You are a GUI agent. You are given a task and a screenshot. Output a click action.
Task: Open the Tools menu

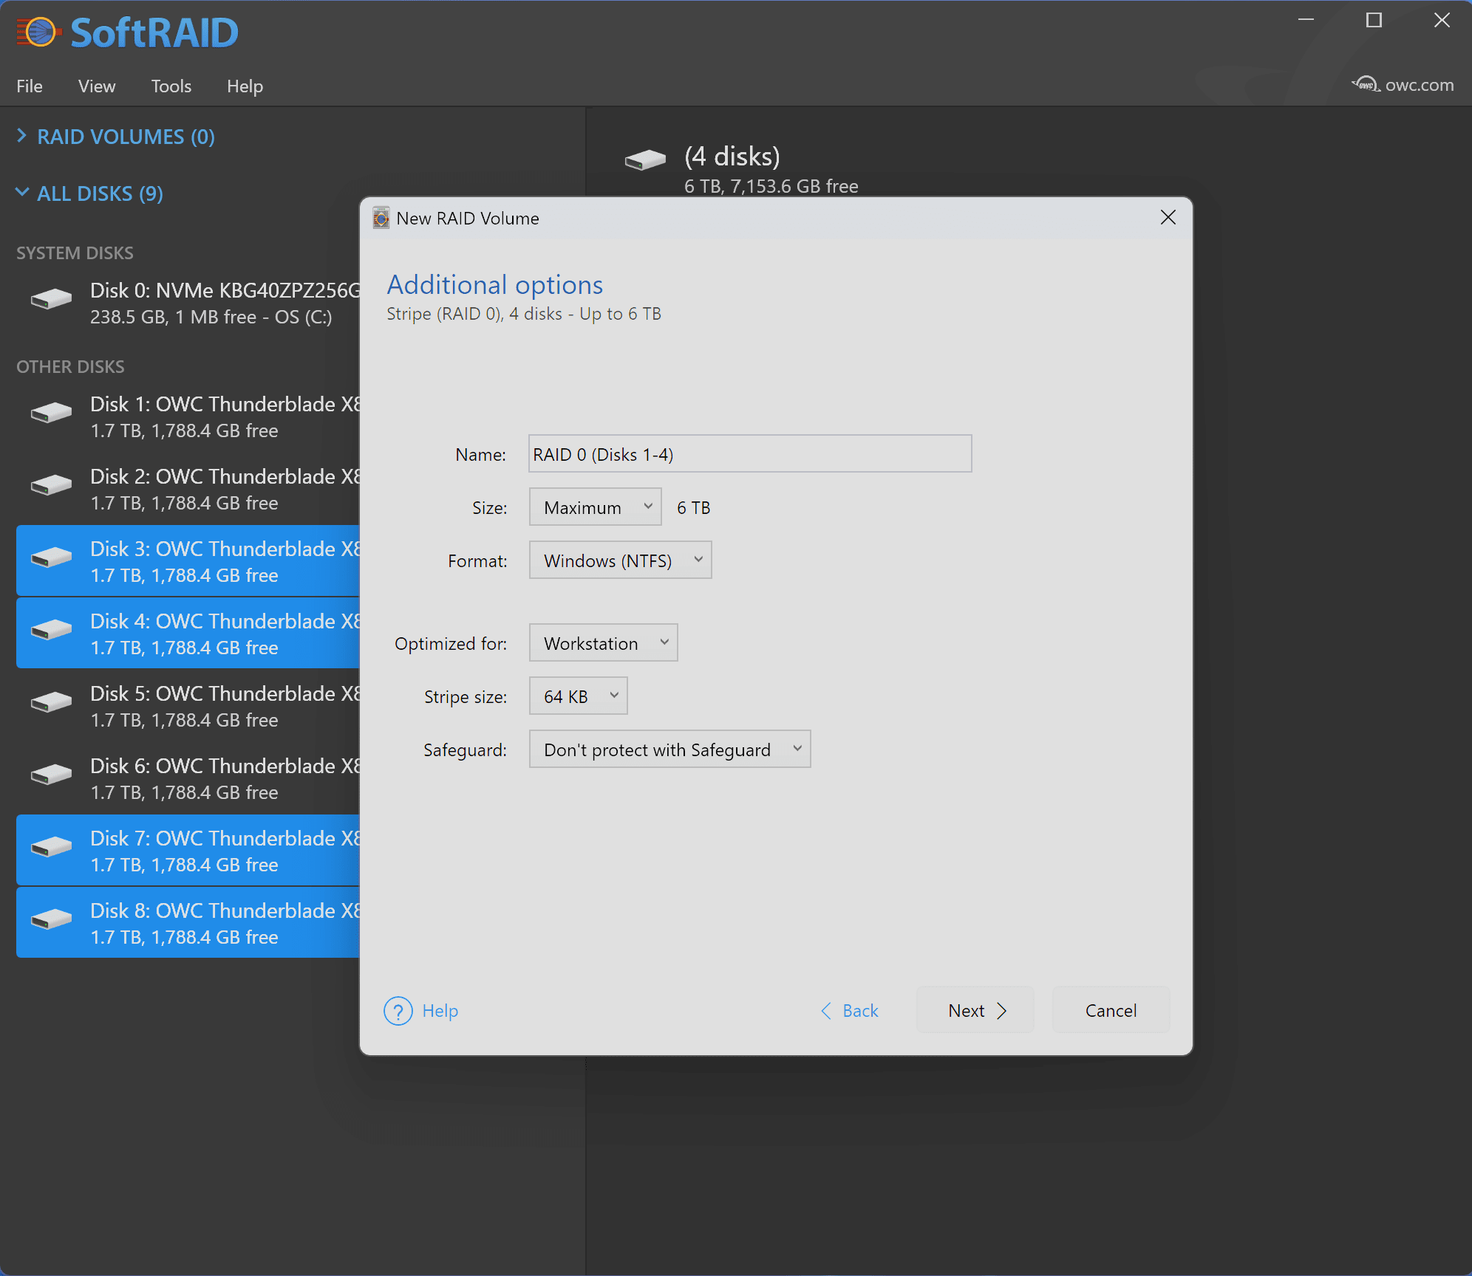click(171, 86)
